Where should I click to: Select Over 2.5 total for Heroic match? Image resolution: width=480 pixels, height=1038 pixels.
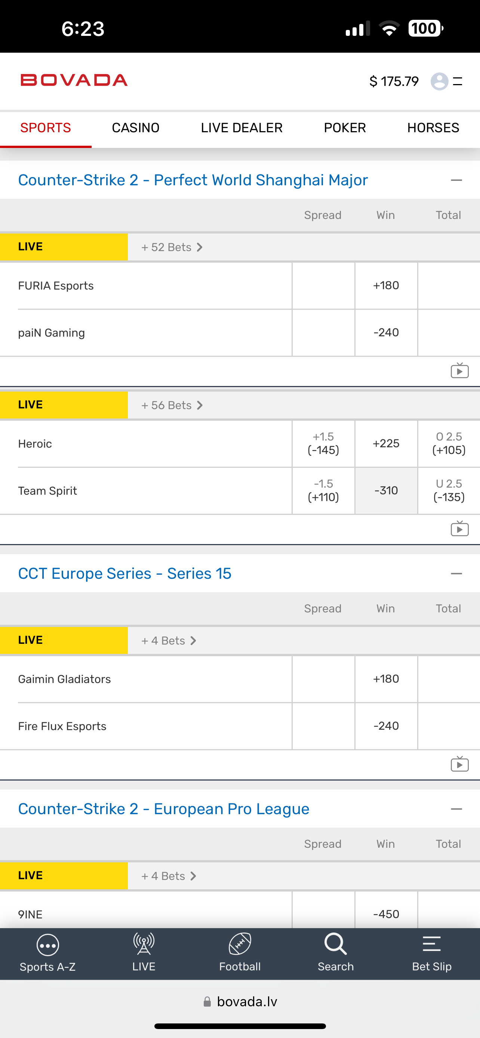point(449,443)
